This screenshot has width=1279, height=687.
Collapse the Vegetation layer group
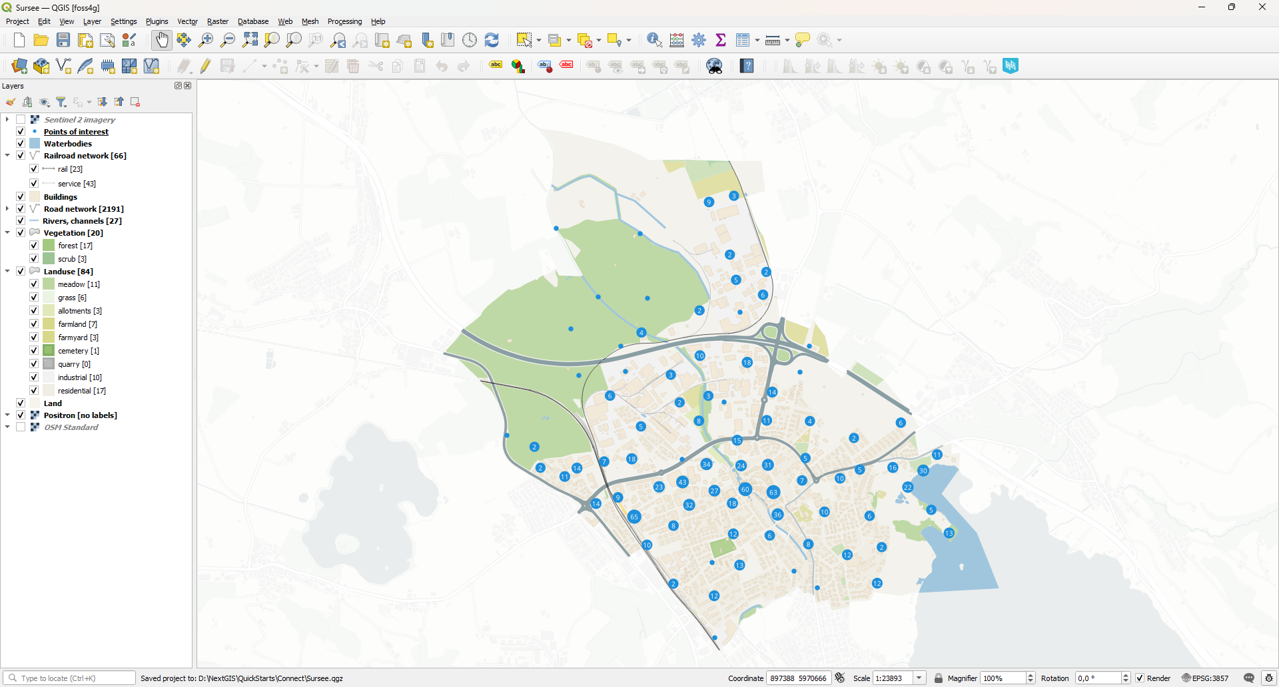click(x=7, y=233)
